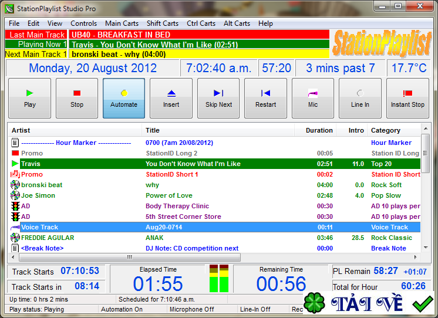
Task: Toggle the Line In button
Action: pyautogui.click(x=360, y=98)
